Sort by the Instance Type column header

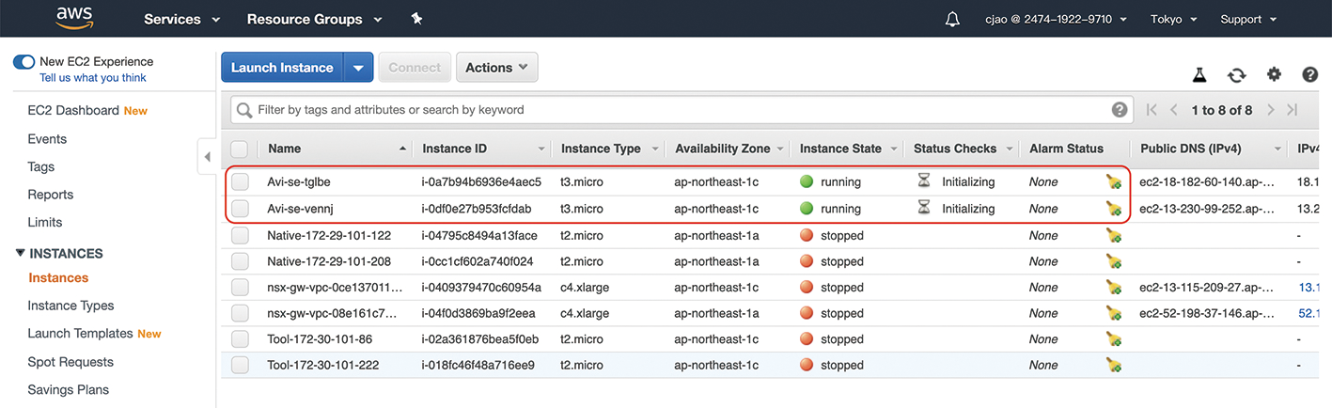608,149
